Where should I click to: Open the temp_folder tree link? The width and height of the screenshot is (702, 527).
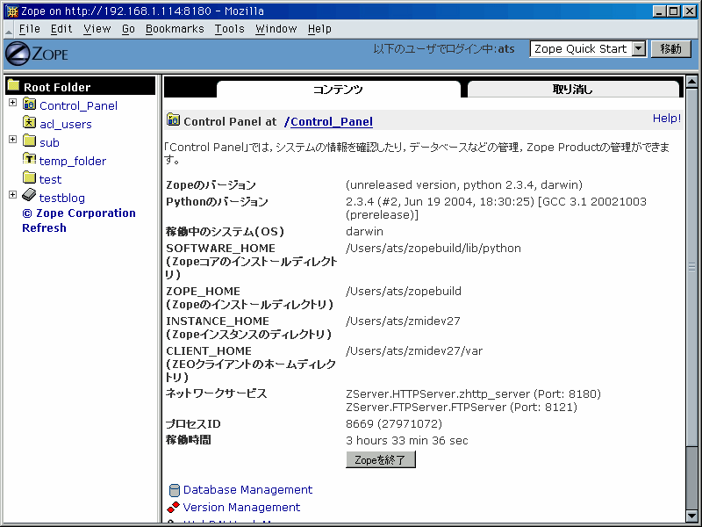coord(73,161)
